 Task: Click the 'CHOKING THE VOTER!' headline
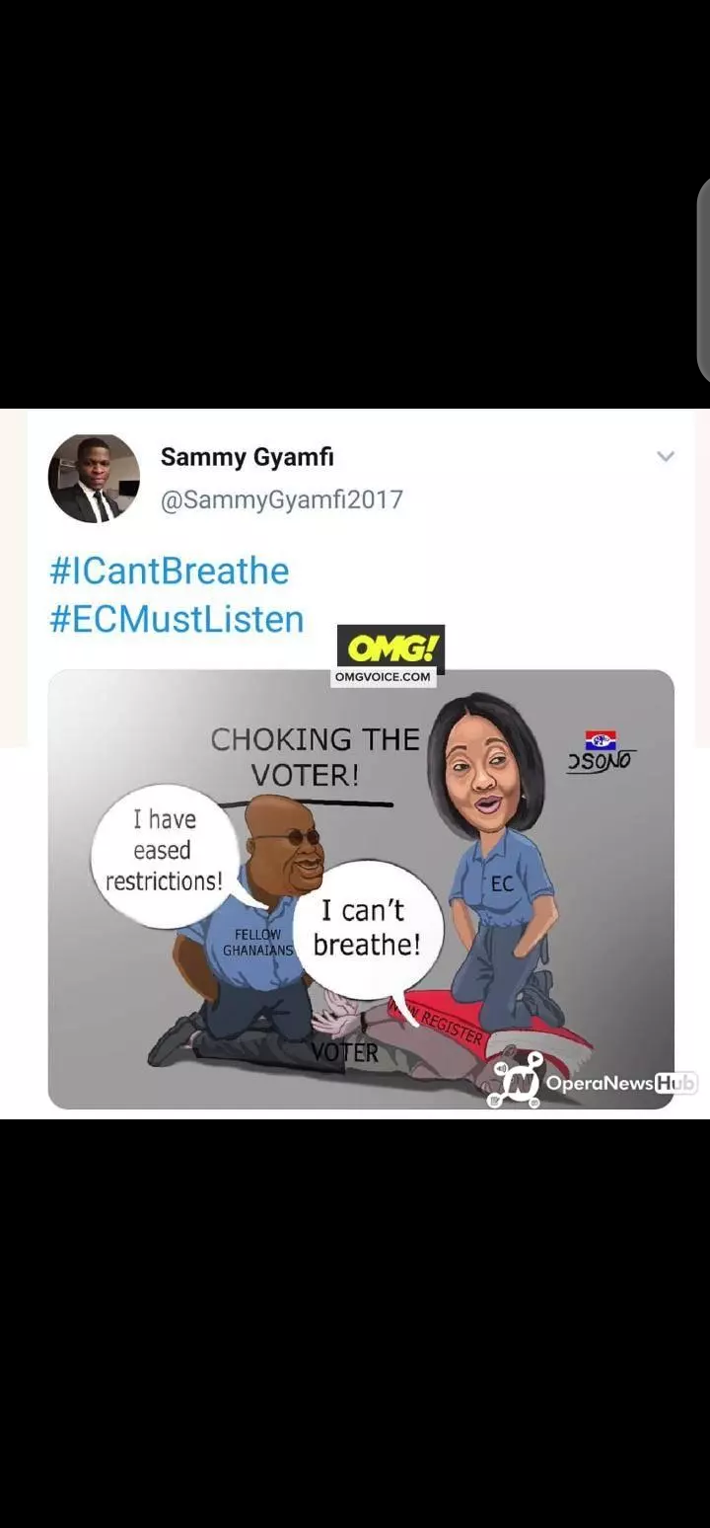[x=314, y=757]
